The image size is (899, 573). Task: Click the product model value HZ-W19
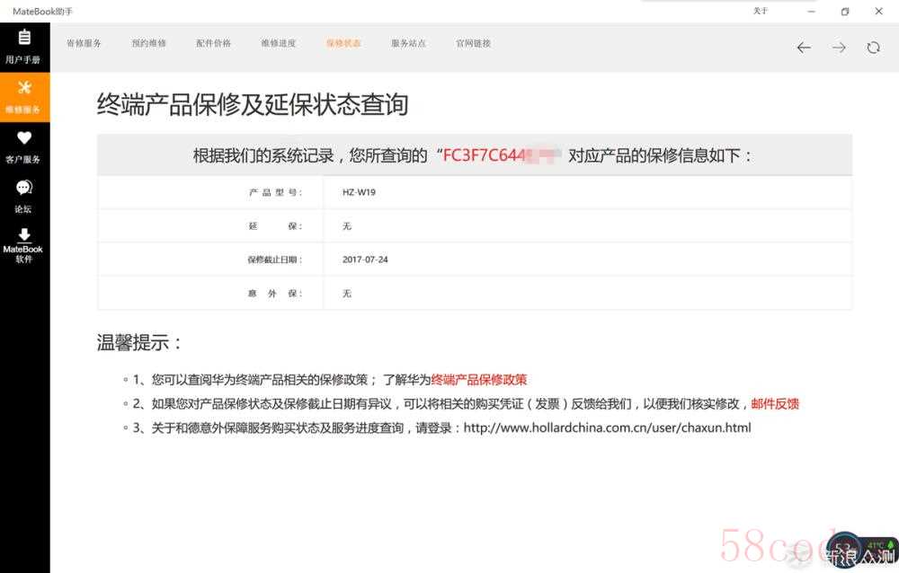tap(359, 192)
